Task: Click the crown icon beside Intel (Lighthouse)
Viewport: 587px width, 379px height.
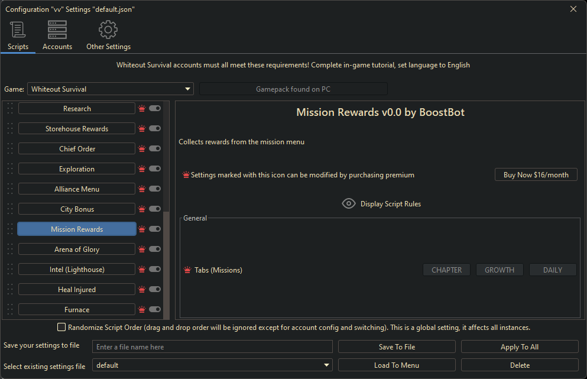Action: [x=142, y=269]
